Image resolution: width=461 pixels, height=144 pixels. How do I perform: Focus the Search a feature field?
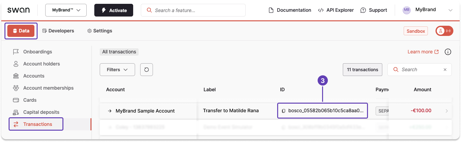click(193, 10)
